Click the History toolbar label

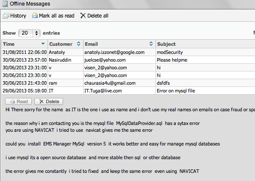[x=18, y=16]
